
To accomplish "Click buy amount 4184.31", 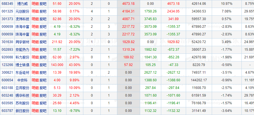I will [128, 11].
